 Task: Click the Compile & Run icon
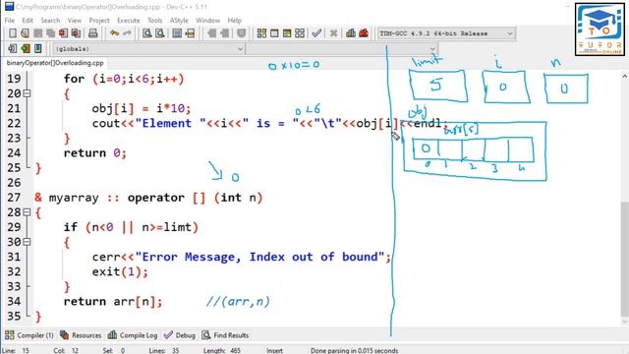pos(287,33)
